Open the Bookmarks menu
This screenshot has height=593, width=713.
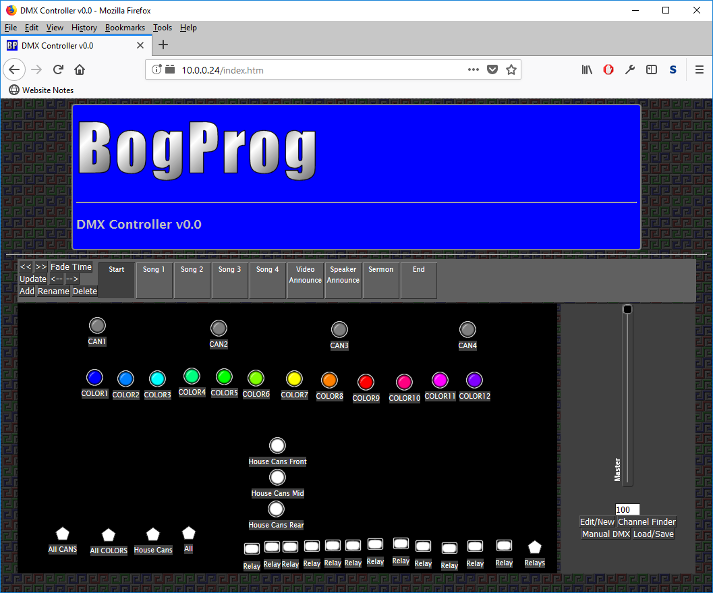(x=125, y=28)
